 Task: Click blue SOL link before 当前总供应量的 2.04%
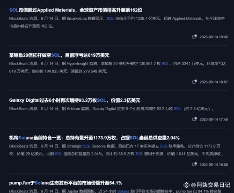58,154
